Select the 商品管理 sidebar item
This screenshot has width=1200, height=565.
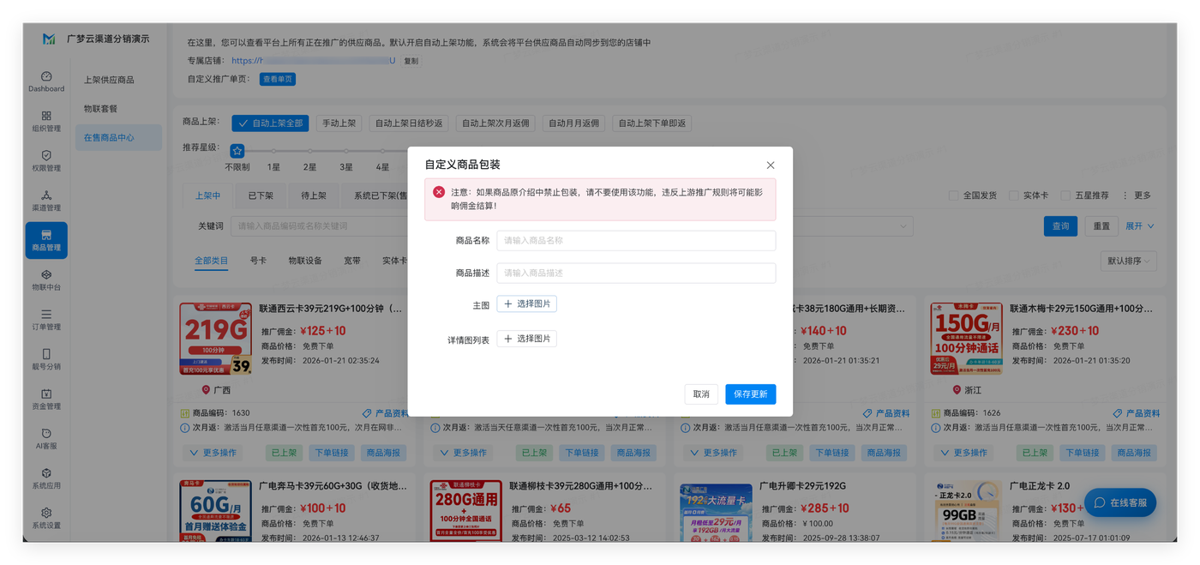pos(46,241)
